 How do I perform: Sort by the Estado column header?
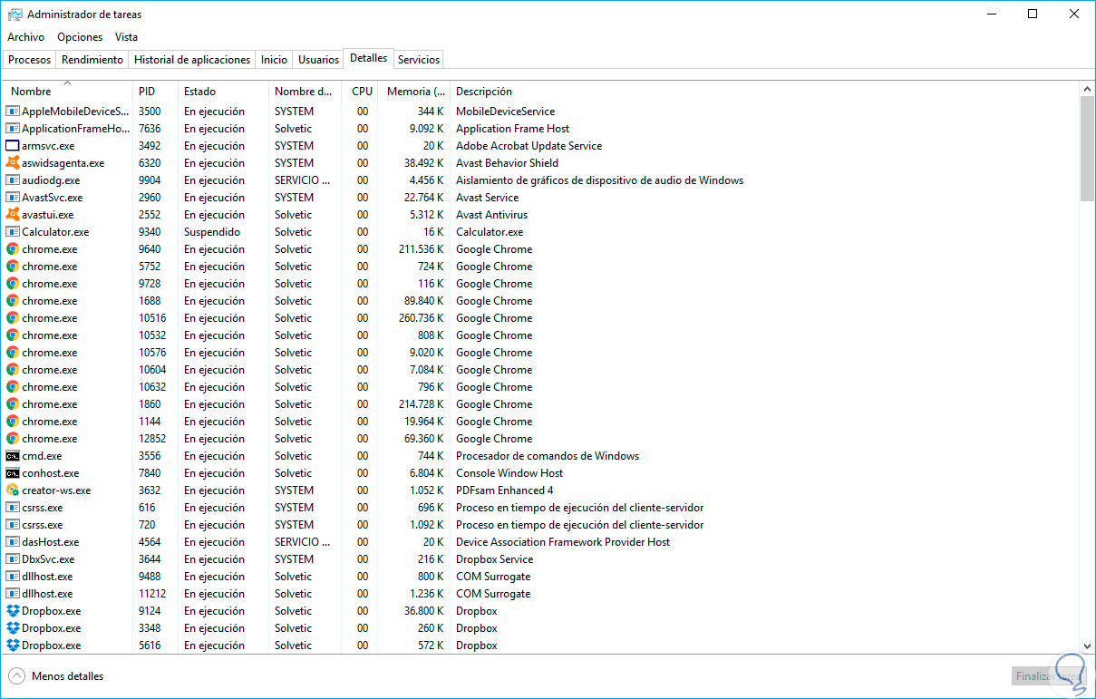click(x=224, y=92)
